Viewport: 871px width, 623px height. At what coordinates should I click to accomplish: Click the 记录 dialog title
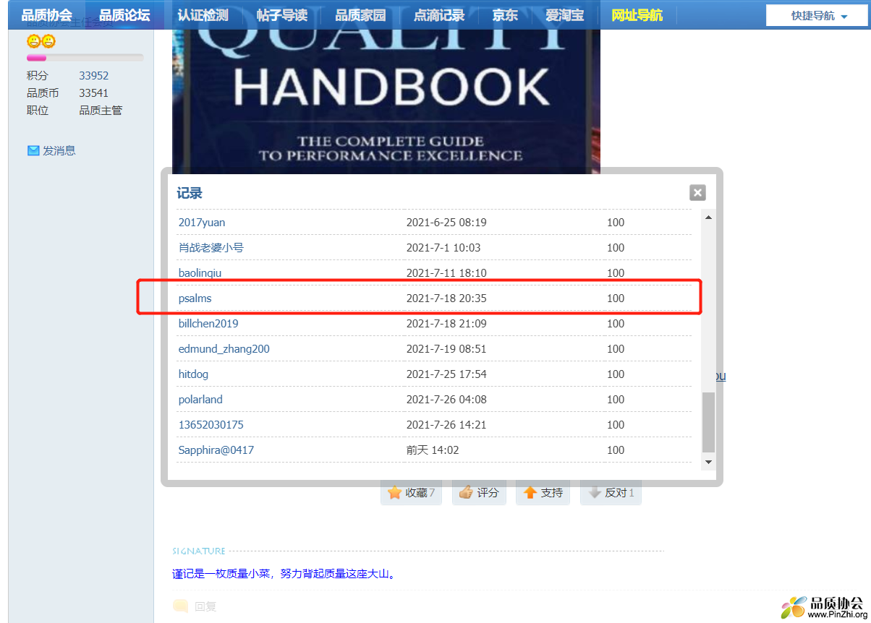point(190,193)
